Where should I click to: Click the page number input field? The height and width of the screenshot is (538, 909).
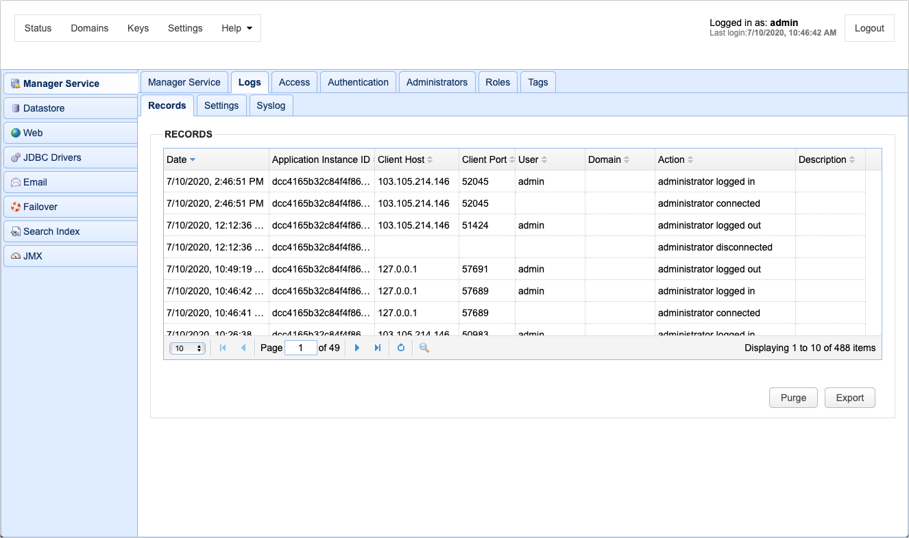[x=301, y=348]
